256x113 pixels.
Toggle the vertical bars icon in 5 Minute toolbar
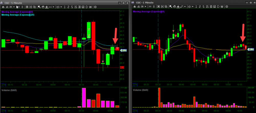[x=22, y=7]
